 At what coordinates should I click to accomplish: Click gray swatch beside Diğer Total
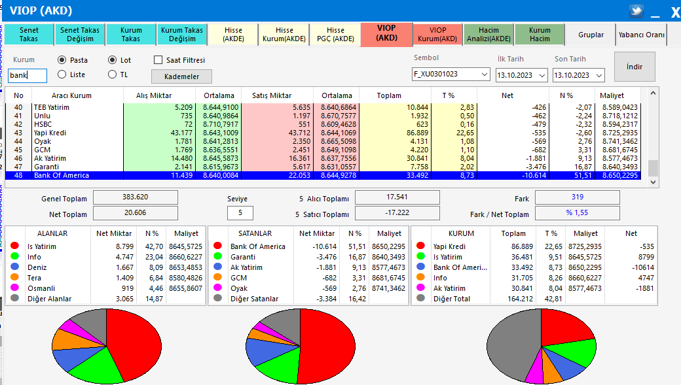pyautogui.click(x=420, y=298)
